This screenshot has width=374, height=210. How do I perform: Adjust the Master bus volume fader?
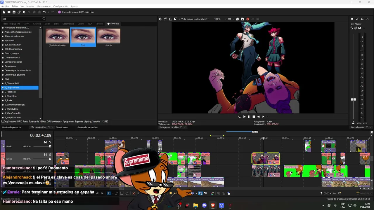pyautogui.click(x=353, y=99)
